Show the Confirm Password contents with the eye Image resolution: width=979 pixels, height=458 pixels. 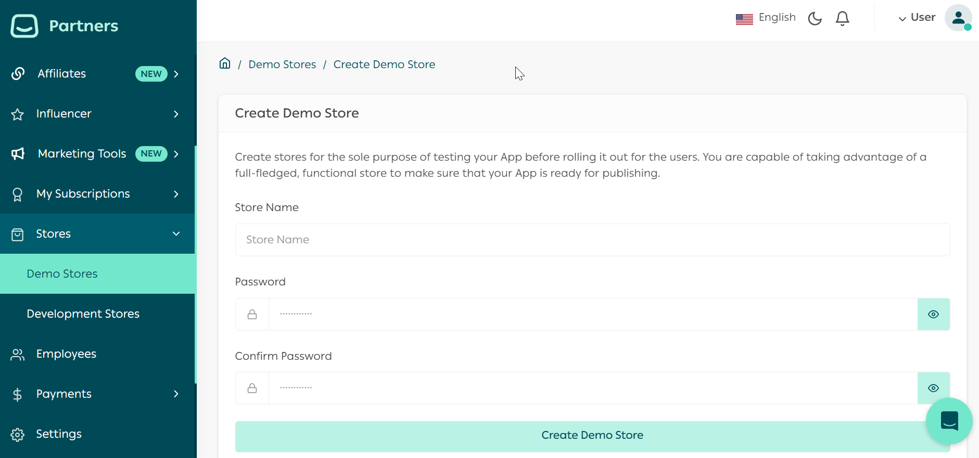coord(933,388)
